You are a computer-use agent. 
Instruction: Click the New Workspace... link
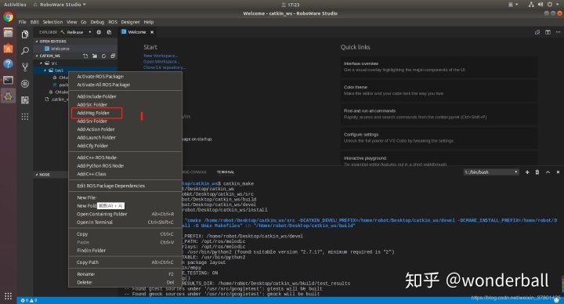click(x=161, y=56)
